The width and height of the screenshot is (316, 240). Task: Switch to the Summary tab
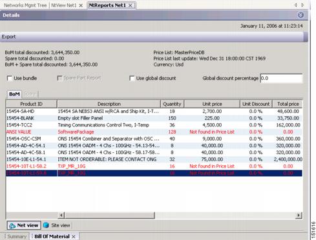(17, 236)
